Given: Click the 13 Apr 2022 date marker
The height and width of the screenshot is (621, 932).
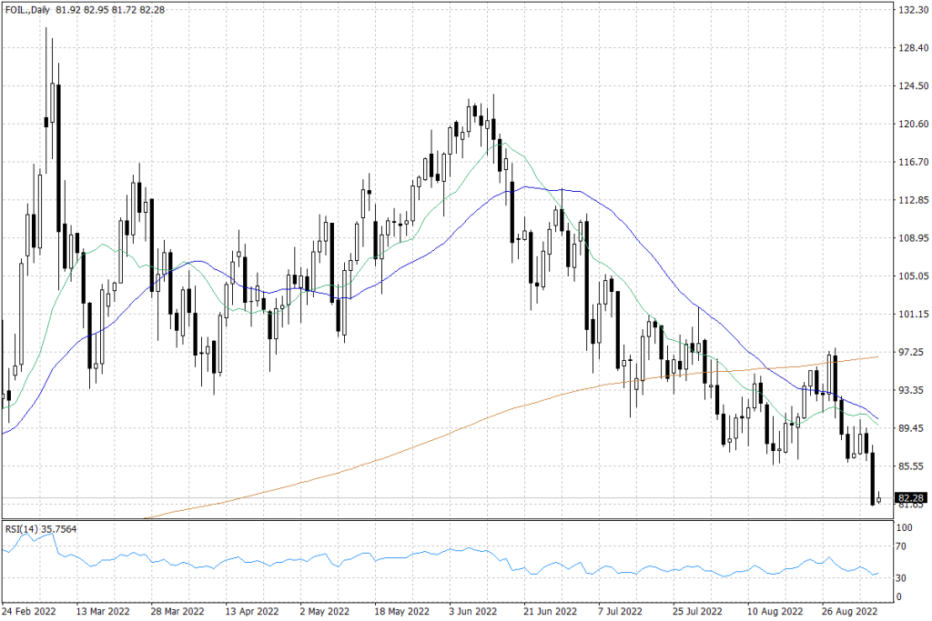Looking at the screenshot, I should tap(250, 610).
